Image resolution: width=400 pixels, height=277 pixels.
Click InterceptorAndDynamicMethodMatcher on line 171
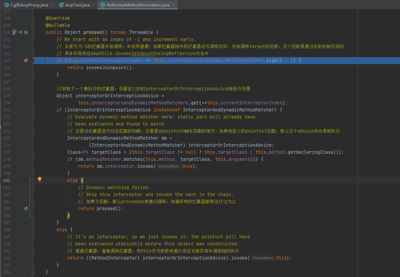pos(228,110)
